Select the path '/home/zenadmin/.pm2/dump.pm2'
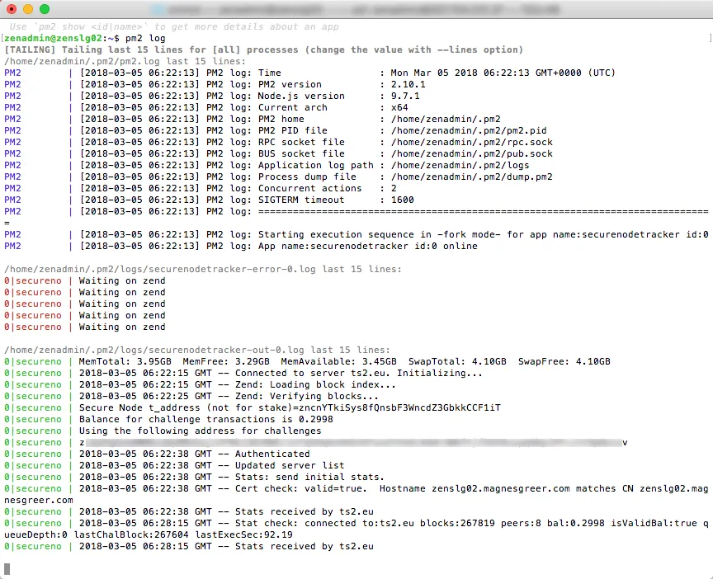Image resolution: width=713 pixels, height=579 pixels. (472, 177)
